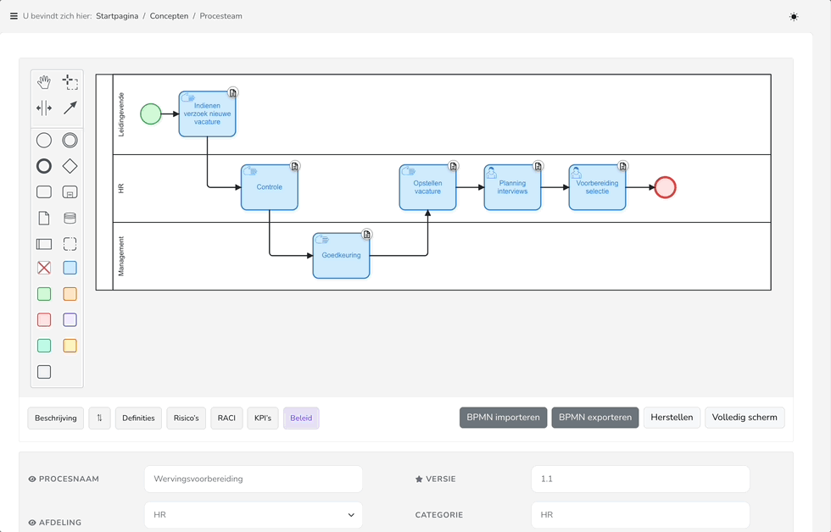
Task: Click the BPMN exporteren button
Action: pos(594,418)
